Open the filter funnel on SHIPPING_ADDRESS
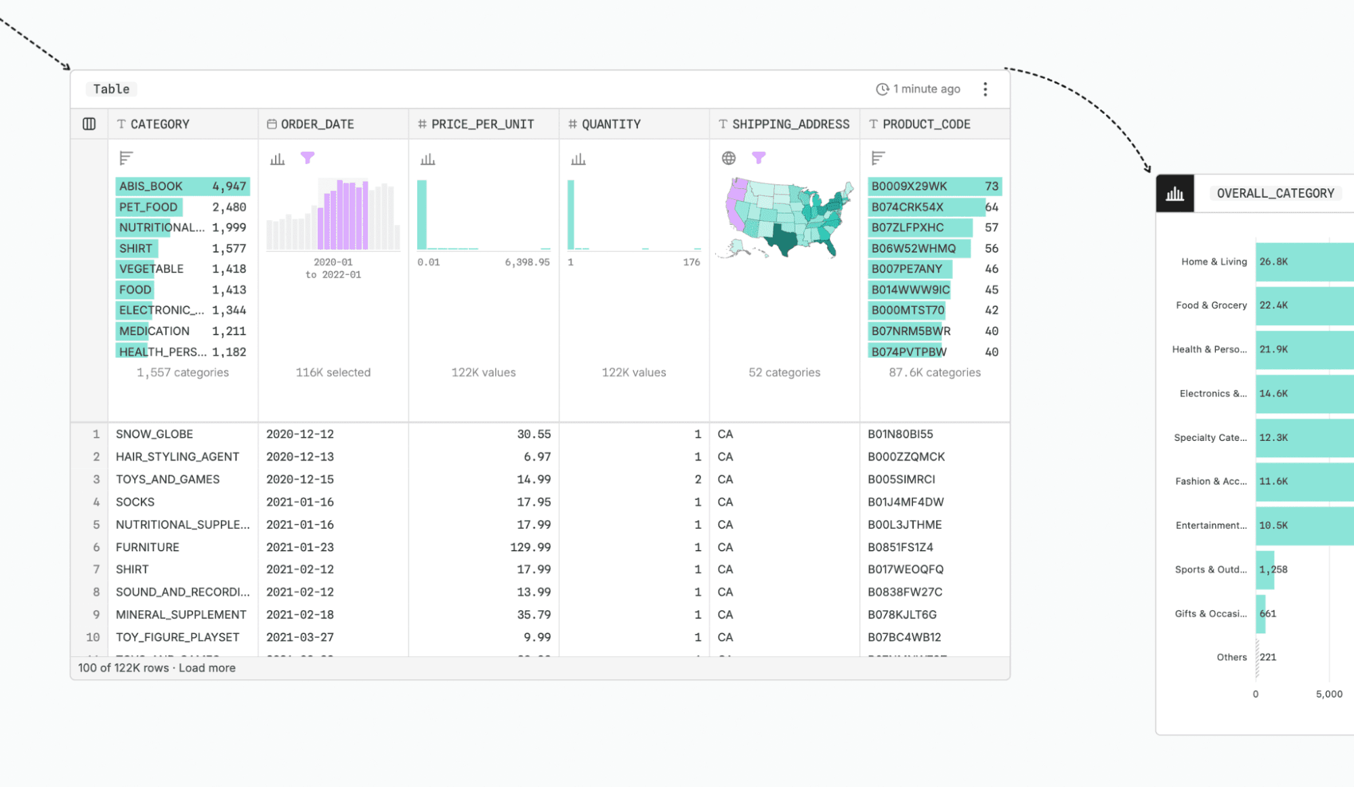The height and width of the screenshot is (787, 1354). (x=759, y=157)
